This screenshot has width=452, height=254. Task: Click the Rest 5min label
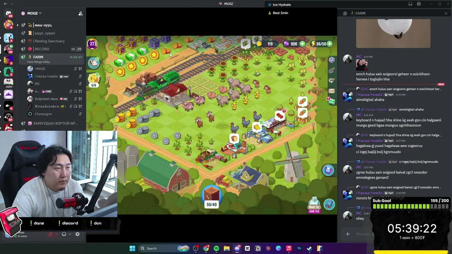click(278, 13)
